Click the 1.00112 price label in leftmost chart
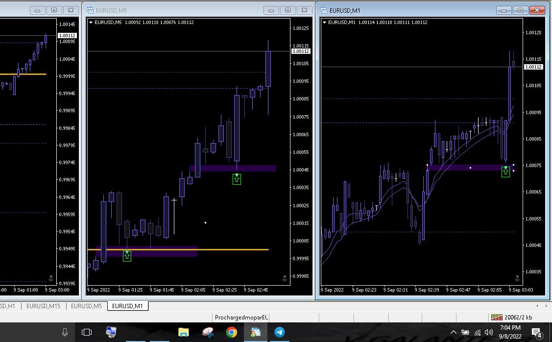Image resolution: width=552 pixels, height=342 pixels. (67, 36)
